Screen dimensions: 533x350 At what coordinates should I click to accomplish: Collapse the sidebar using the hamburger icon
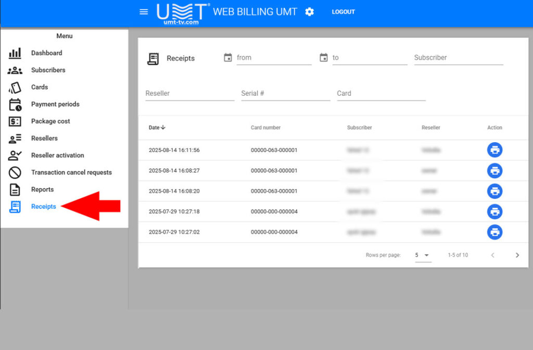point(144,11)
